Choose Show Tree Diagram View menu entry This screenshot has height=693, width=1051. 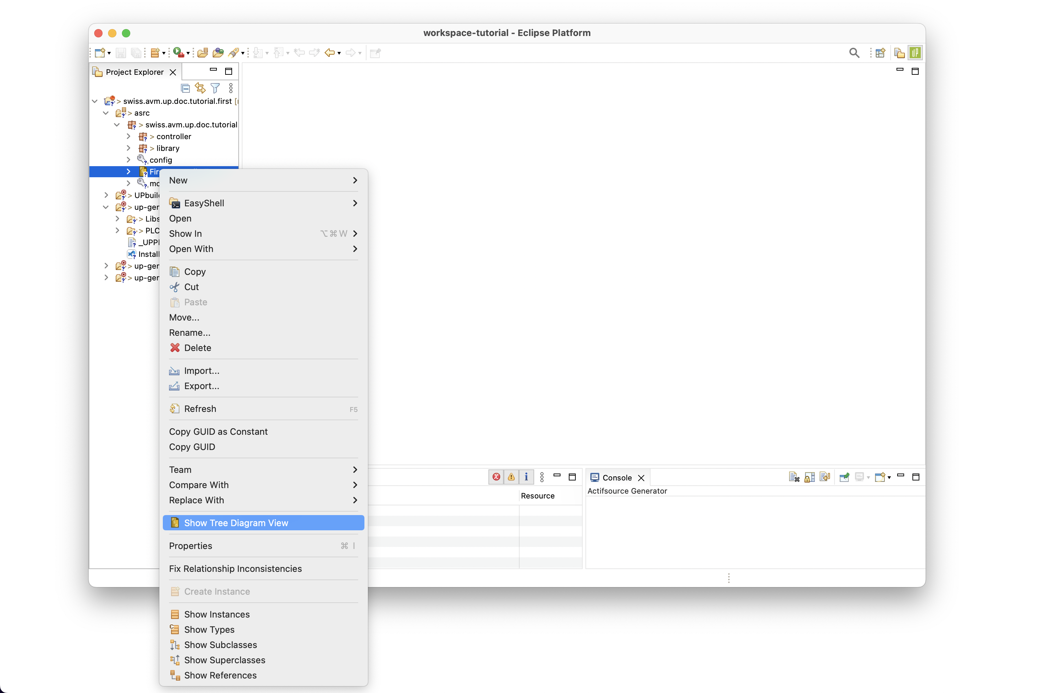[x=236, y=523]
